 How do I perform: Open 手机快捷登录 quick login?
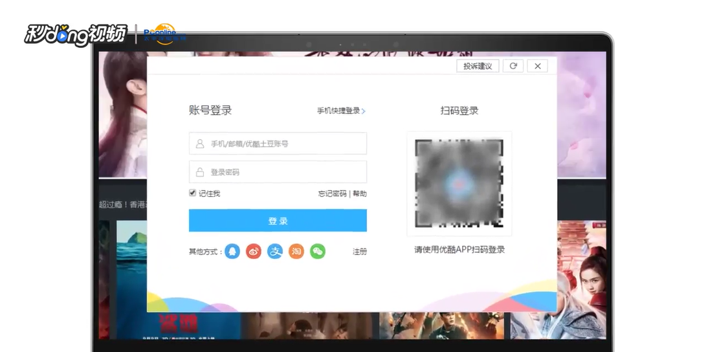tap(341, 111)
